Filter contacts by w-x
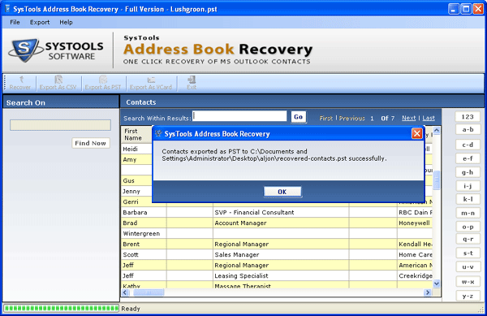The height and width of the screenshot is (316, 487). point(468,282)
